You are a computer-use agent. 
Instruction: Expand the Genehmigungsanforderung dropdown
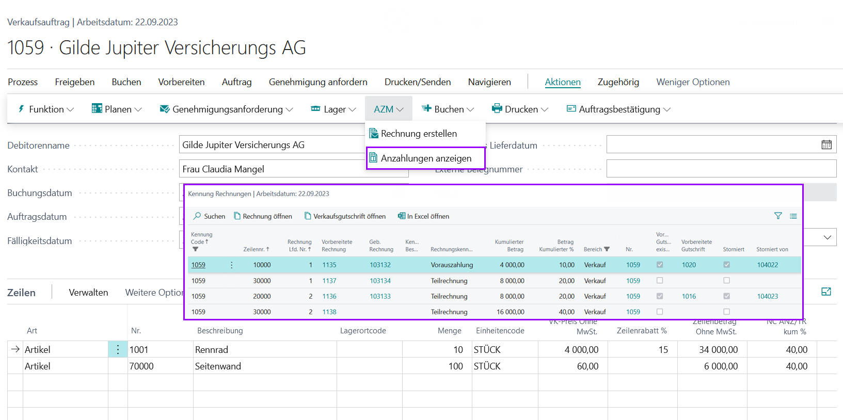tap(290, 109)
